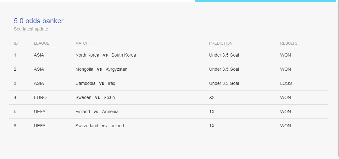Viewport: 339px width, 159px height.
Task: Click the LOSS result for Cambodia match
Action: point(286,83)
